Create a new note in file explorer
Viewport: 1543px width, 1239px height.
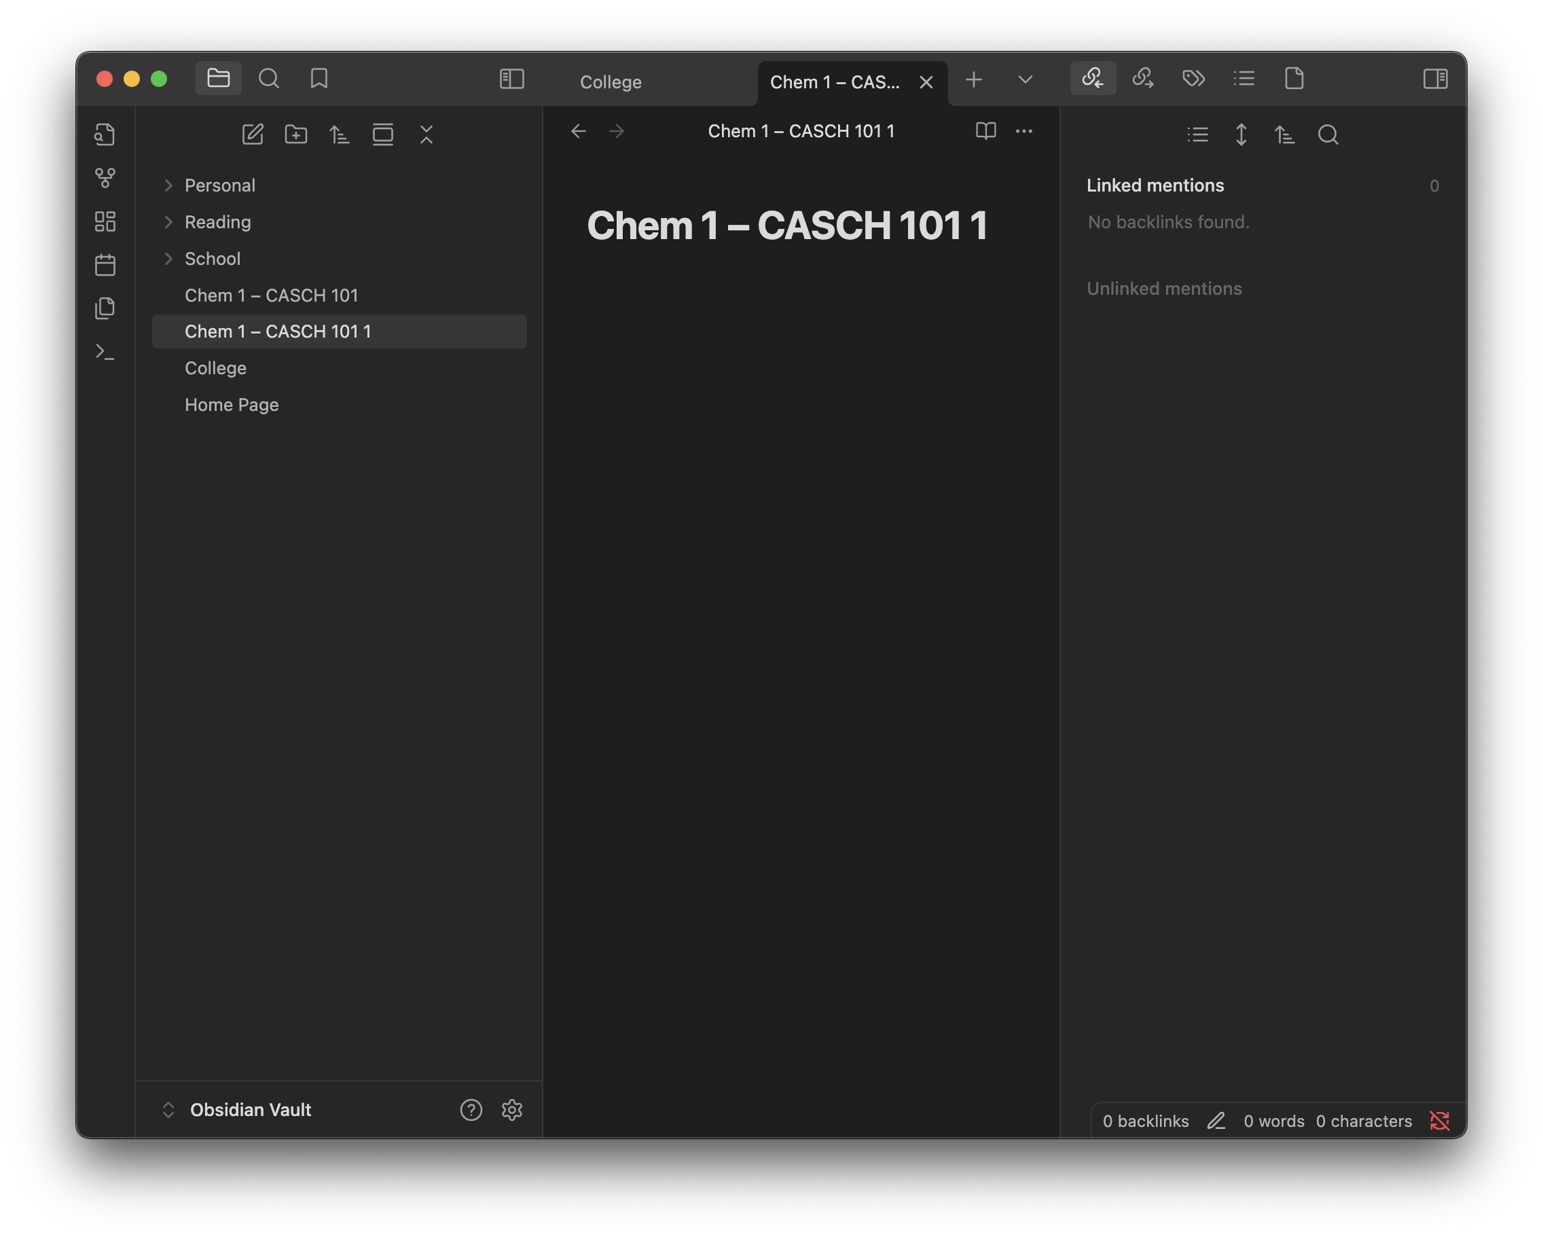tap(253, 134)
